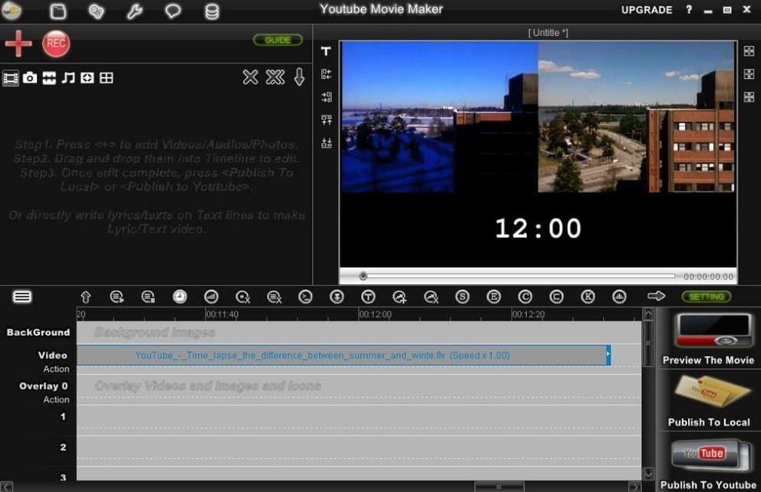Click the top layout icon right of preview

point(749,51)
